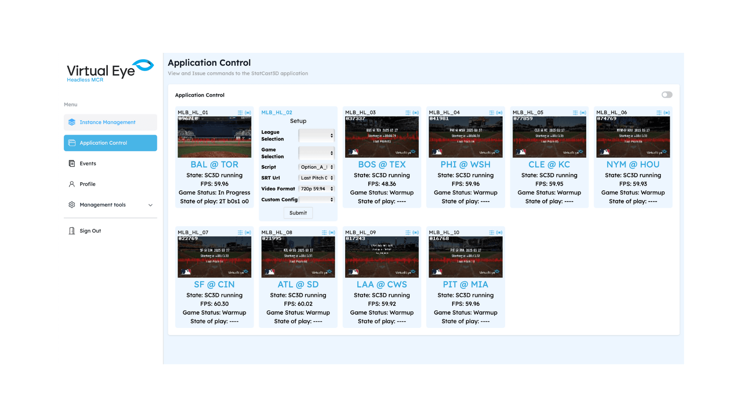Click the Management tools gear icon
The image size is (742, 417).
pyautogui.click(x=72, y=205)
